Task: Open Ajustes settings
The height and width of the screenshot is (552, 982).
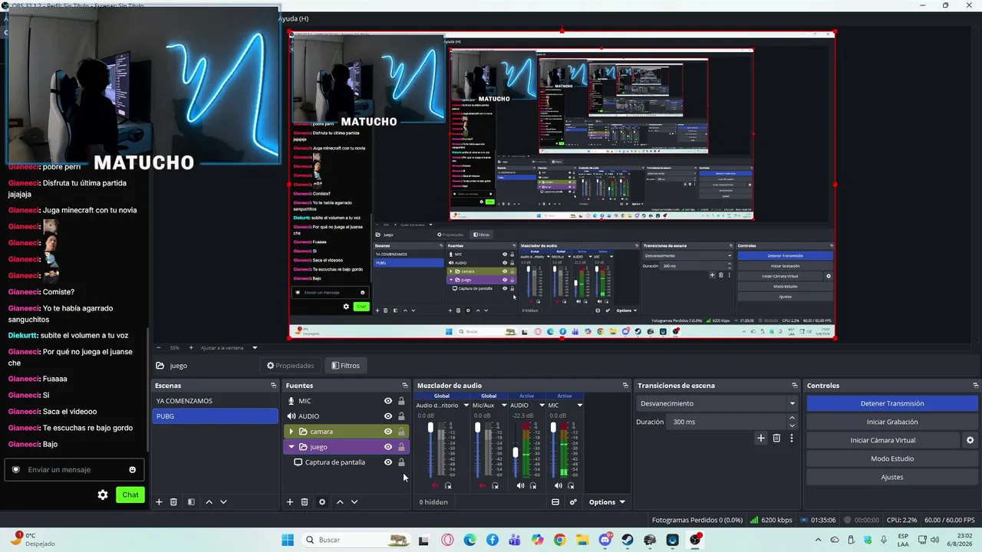Action: click(892, 477)
